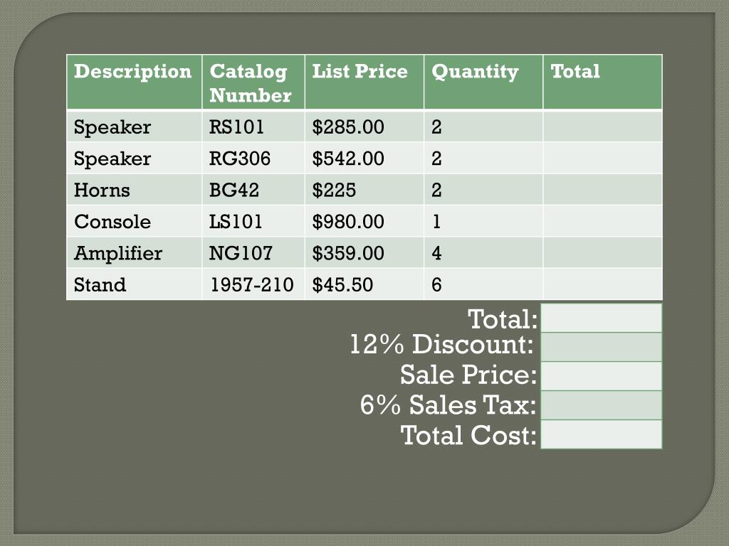729x546 pixels.
Task: Select the Quantity column header
Action: tap(483, 82)
